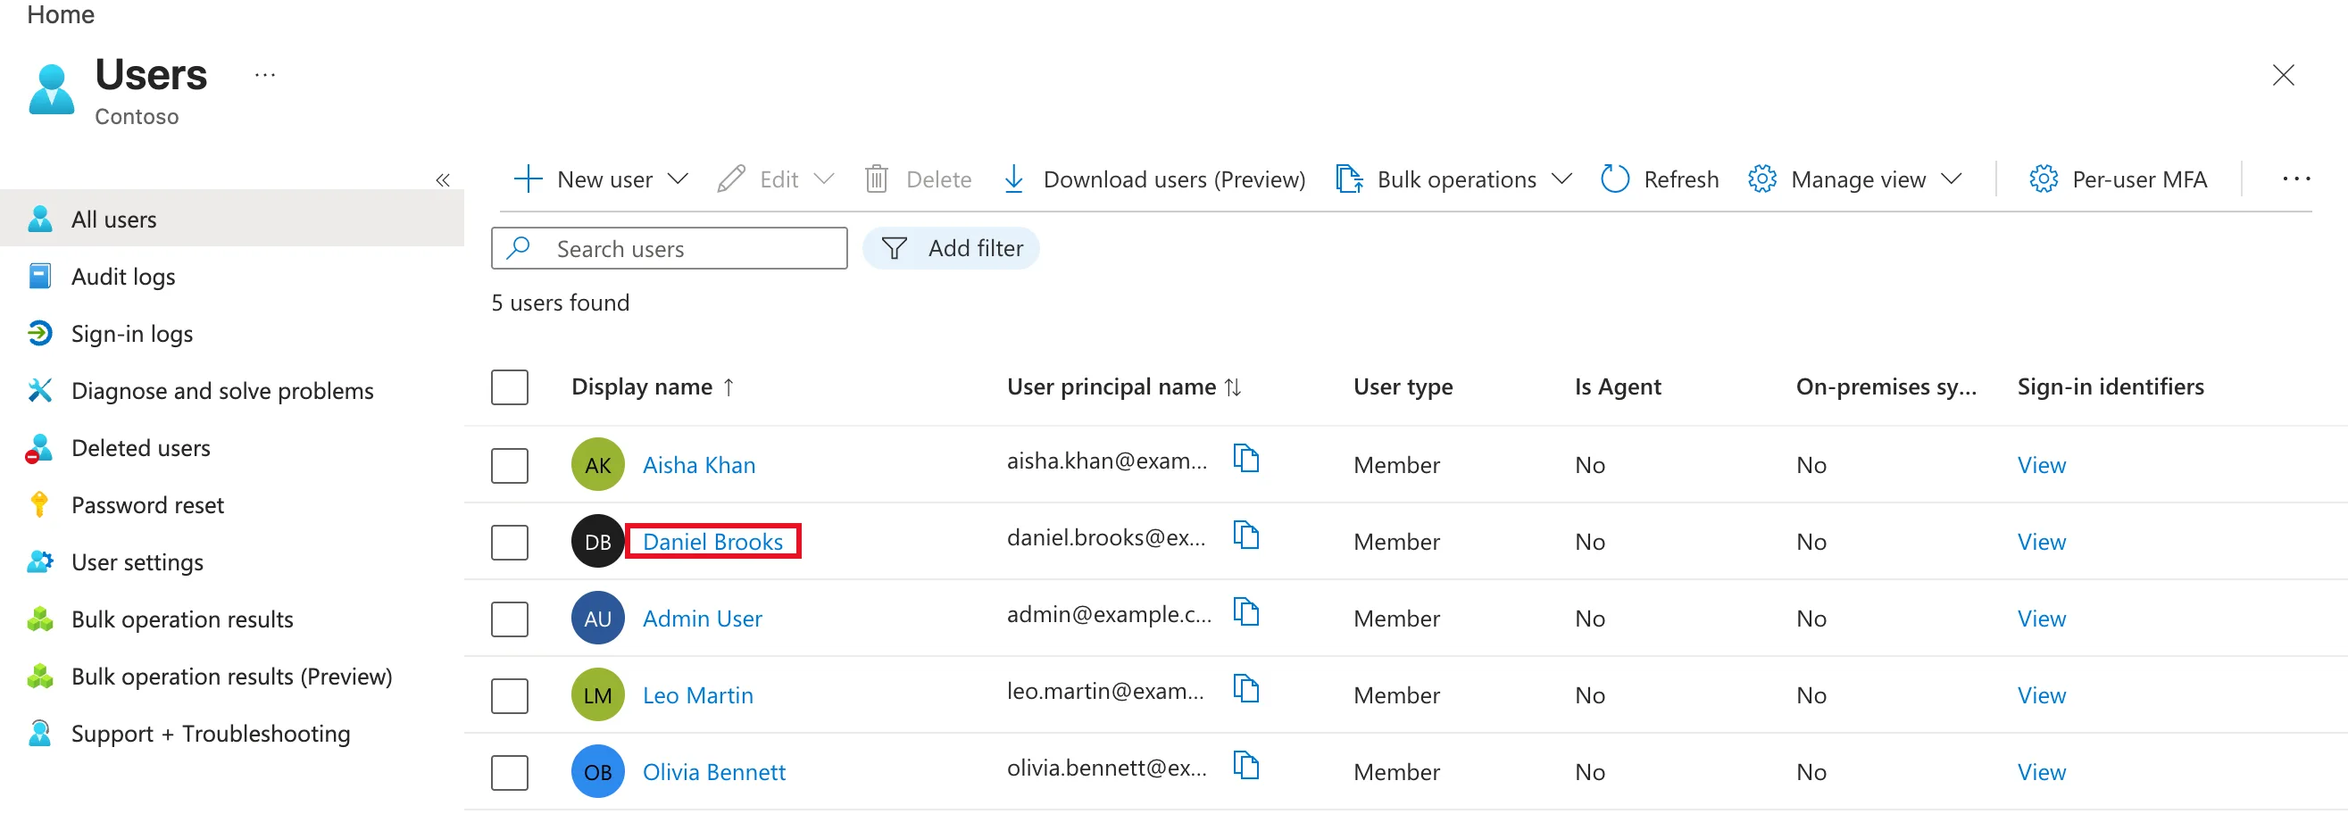
Task: Open toolbar overflow ellipsis menu
Action: (x=2295, y=179)
